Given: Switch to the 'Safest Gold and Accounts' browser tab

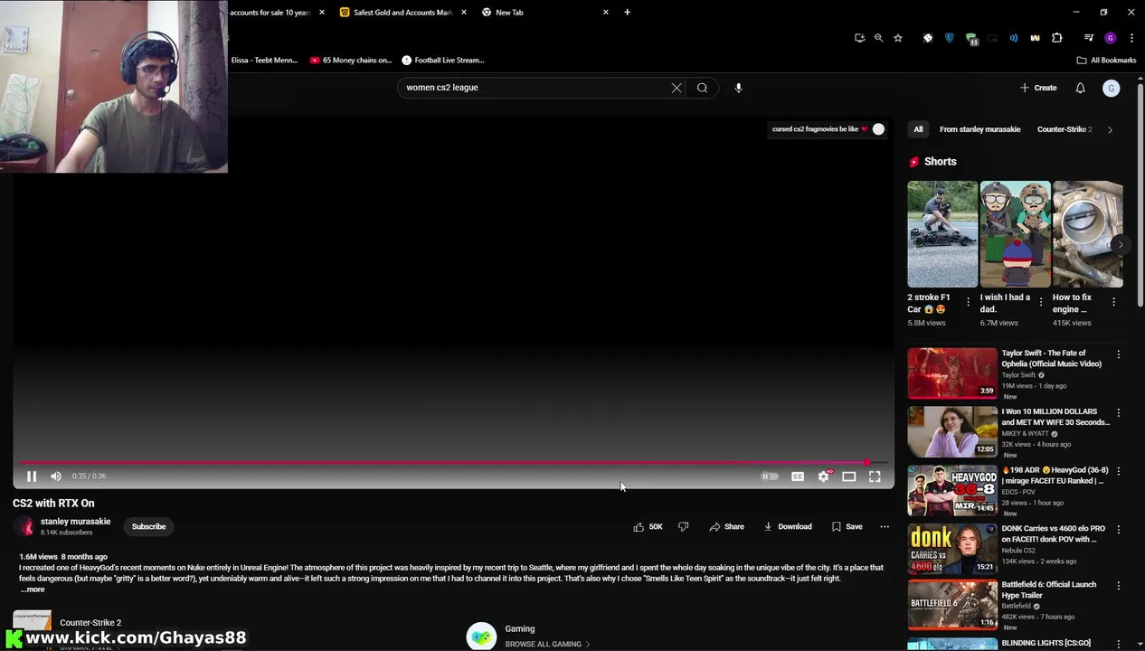Looking at the screenshot, I should tap(403, 13).
